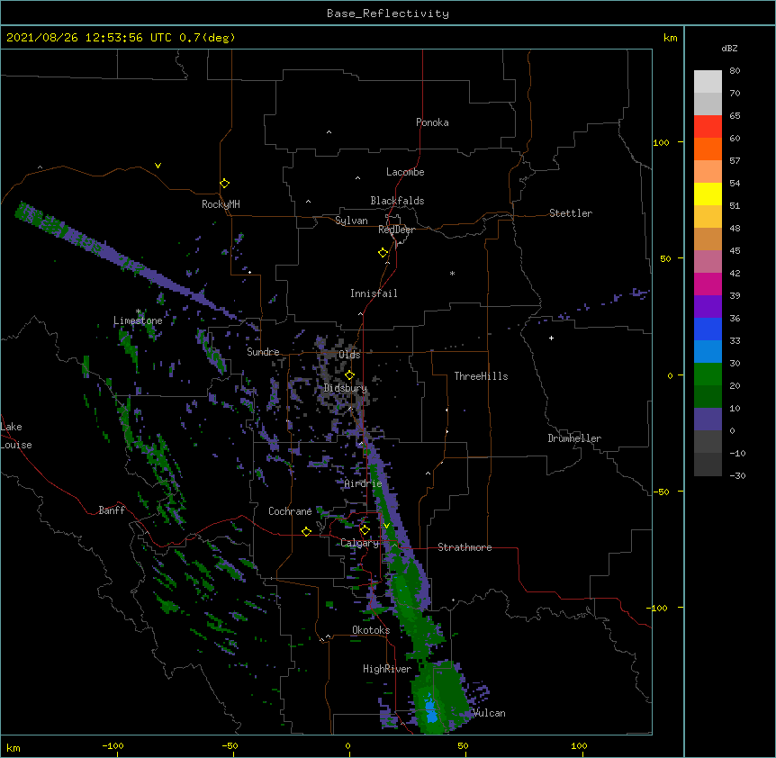776x758 pixels.
Task: Select the blue 36 dBZ color swatch
Action: (708, 329)
